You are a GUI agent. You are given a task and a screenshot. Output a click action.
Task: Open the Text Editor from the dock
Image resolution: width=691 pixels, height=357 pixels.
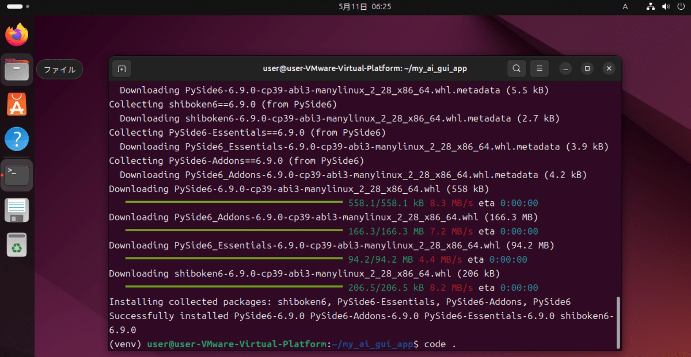click(16, 210)
